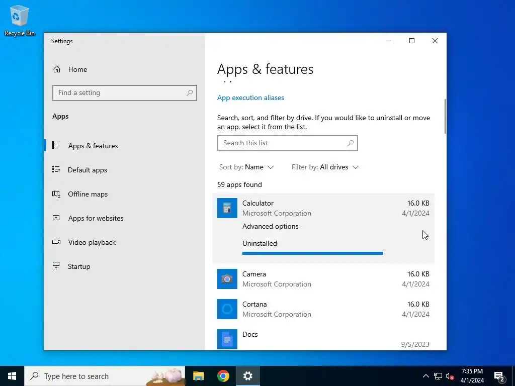
Task: Click the Settings gear in taskbar
Action: 247,376
